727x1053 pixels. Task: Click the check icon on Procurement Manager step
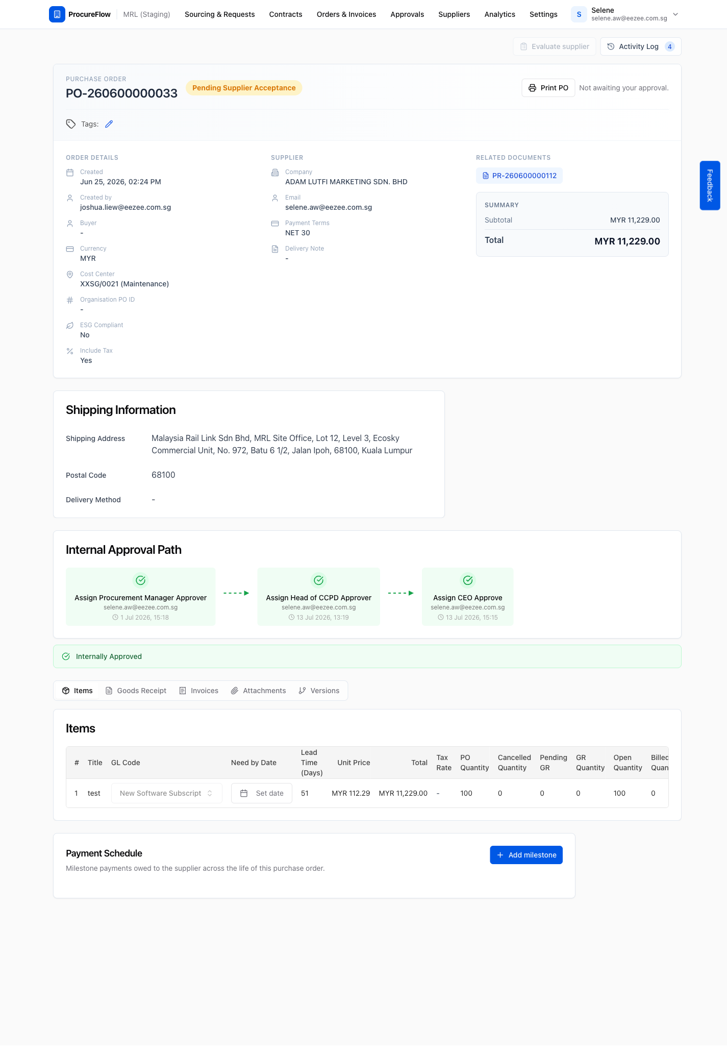coord(141,580)
